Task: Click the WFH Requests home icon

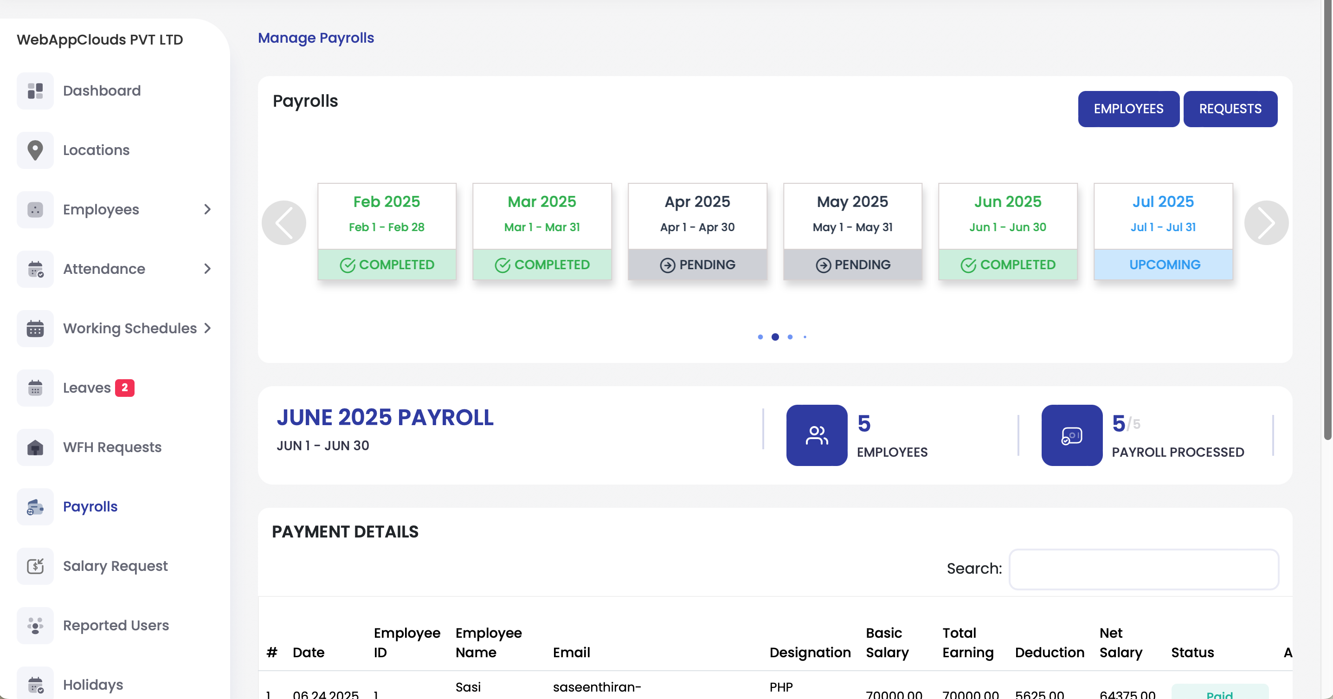Action: tap(35, 447)
